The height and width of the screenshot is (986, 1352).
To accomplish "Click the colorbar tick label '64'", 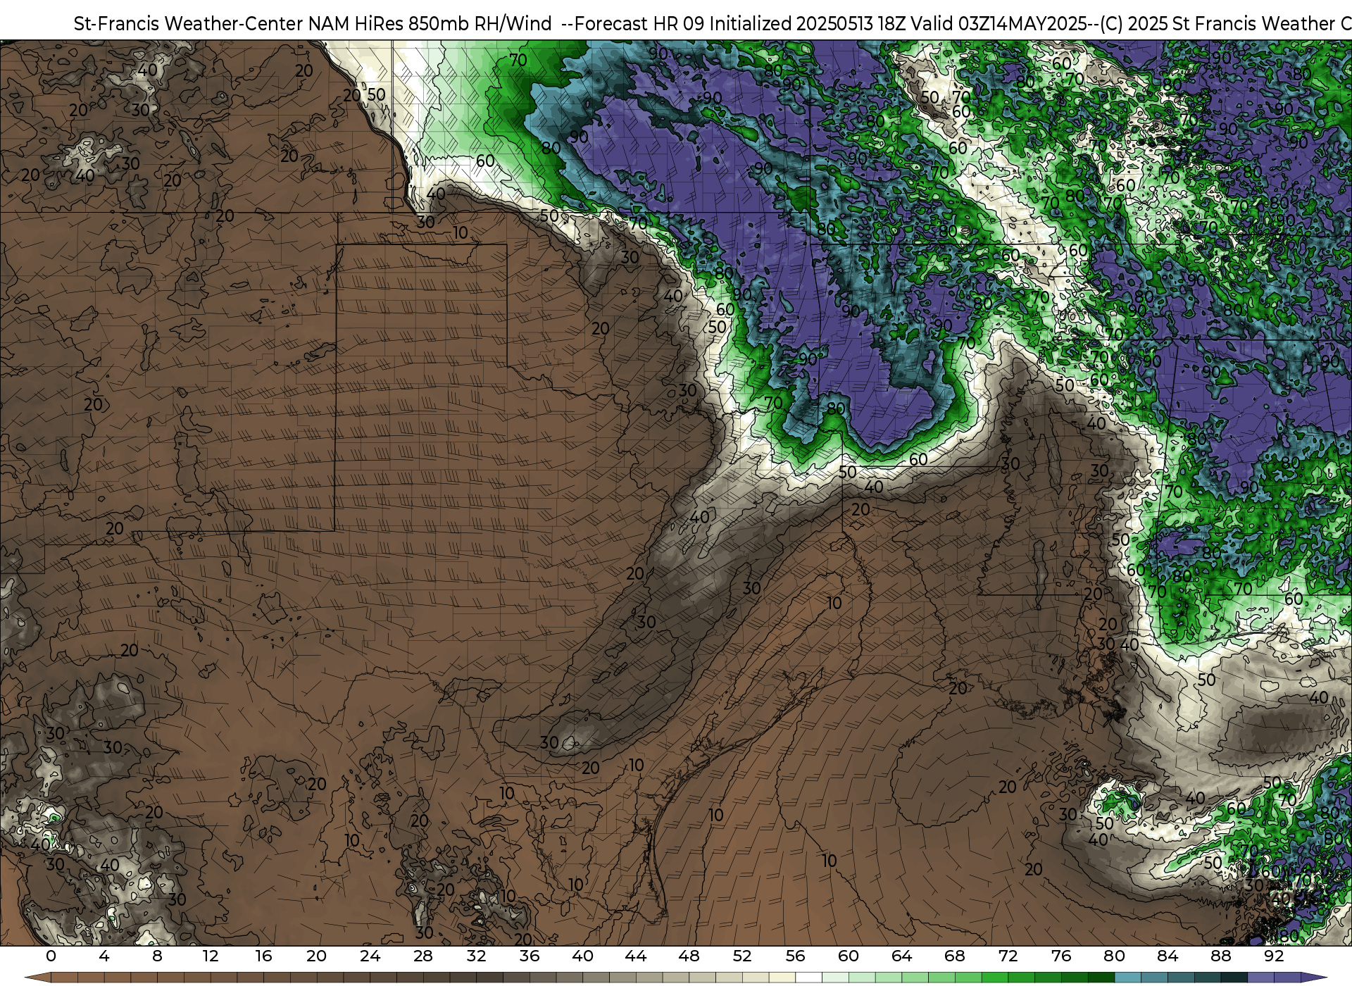I will pyautogui.click(x=901, y=956).
